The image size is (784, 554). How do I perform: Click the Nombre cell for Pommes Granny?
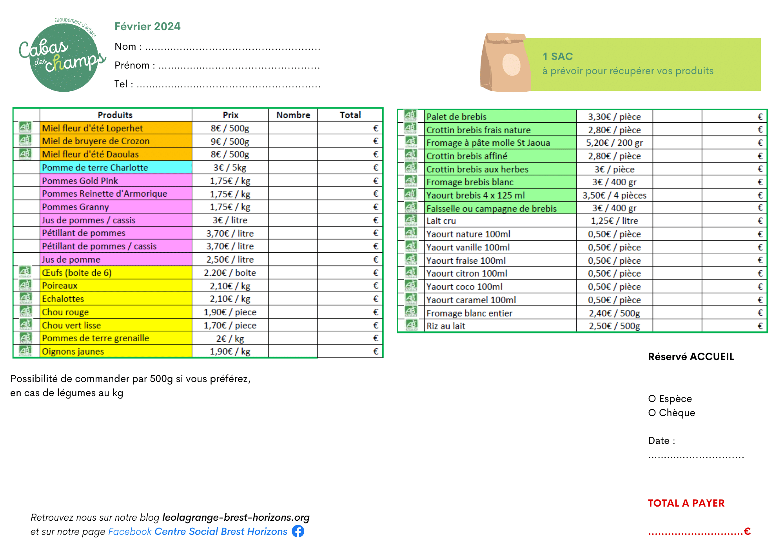(292, 207)
